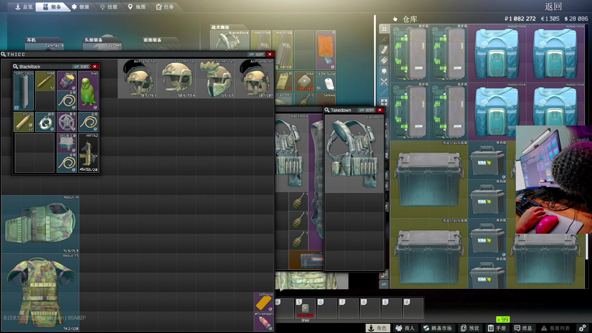
Task: Select the 磁铁 magnet item
Action: (x=45, y=121)
